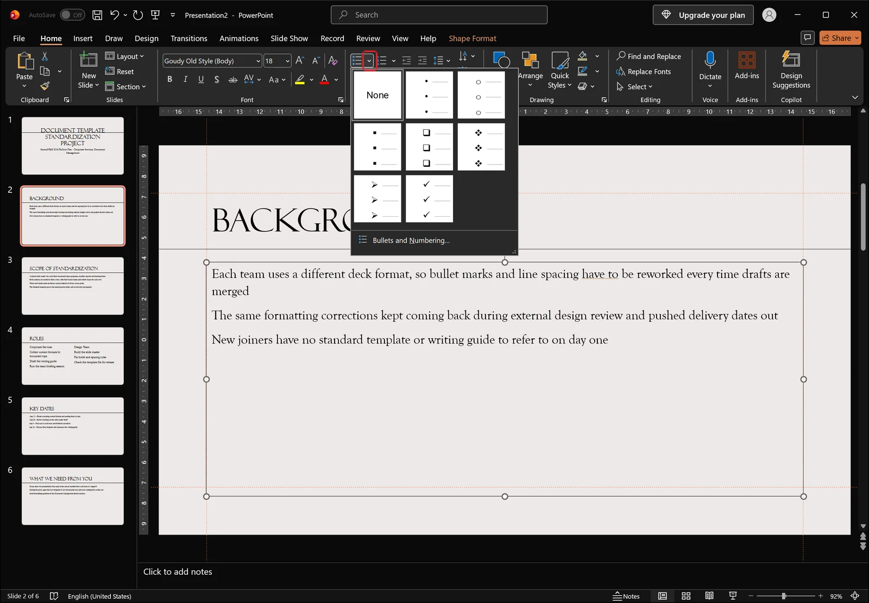This screenshot has height=603, width=869.
Task: Select slide 4 ROLES thumbnail
Action: (73, 356)
